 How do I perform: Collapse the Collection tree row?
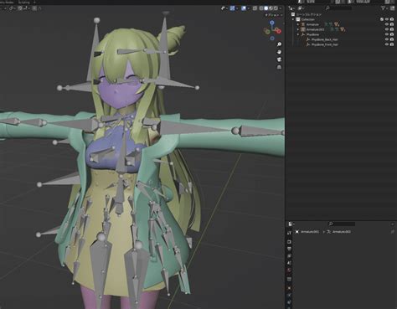click(x=293, y=19)
